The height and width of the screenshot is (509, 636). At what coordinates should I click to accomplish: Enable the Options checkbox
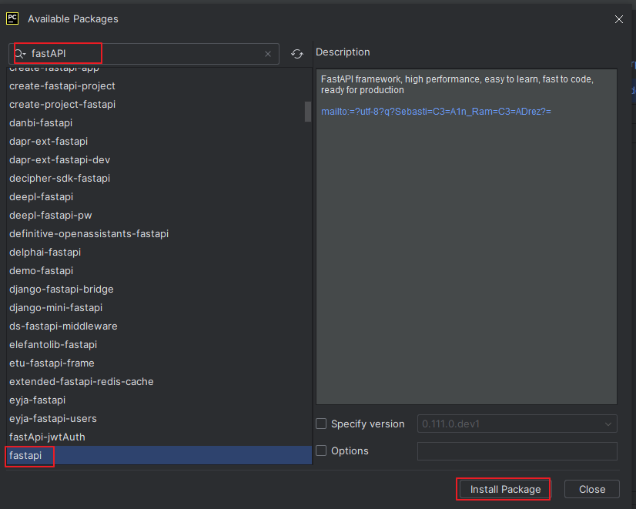point(321,450)
